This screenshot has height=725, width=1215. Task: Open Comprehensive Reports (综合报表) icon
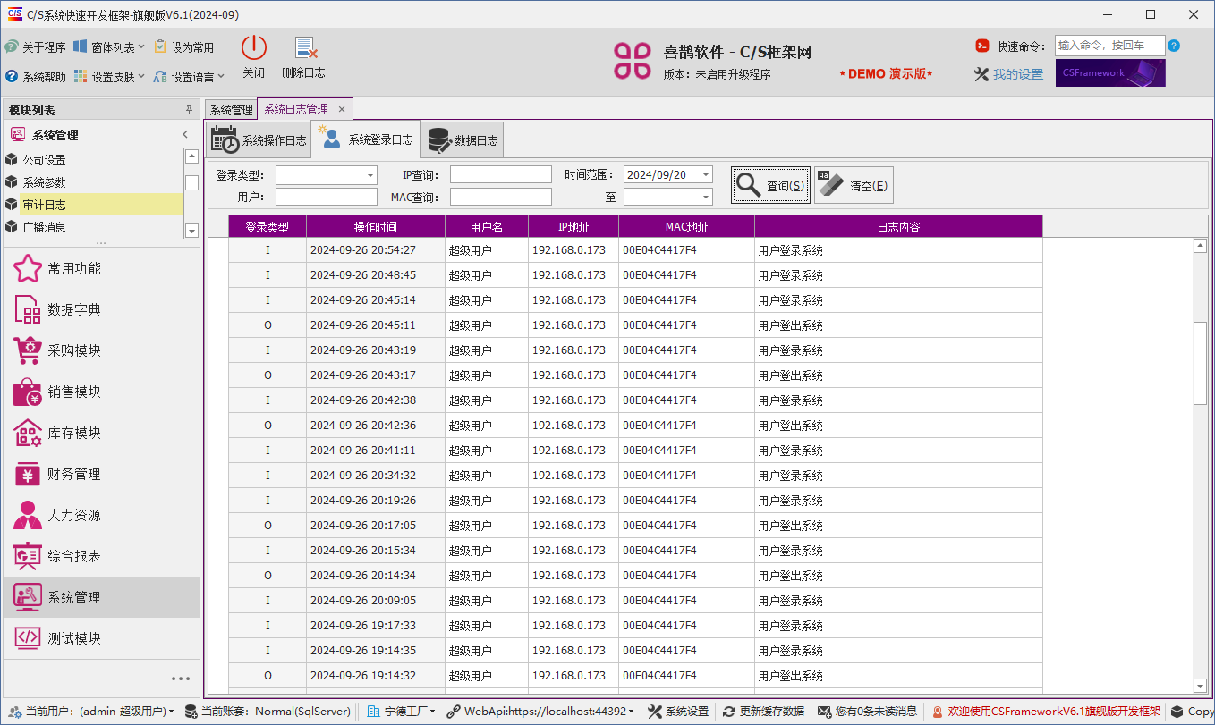click(28, 556)
